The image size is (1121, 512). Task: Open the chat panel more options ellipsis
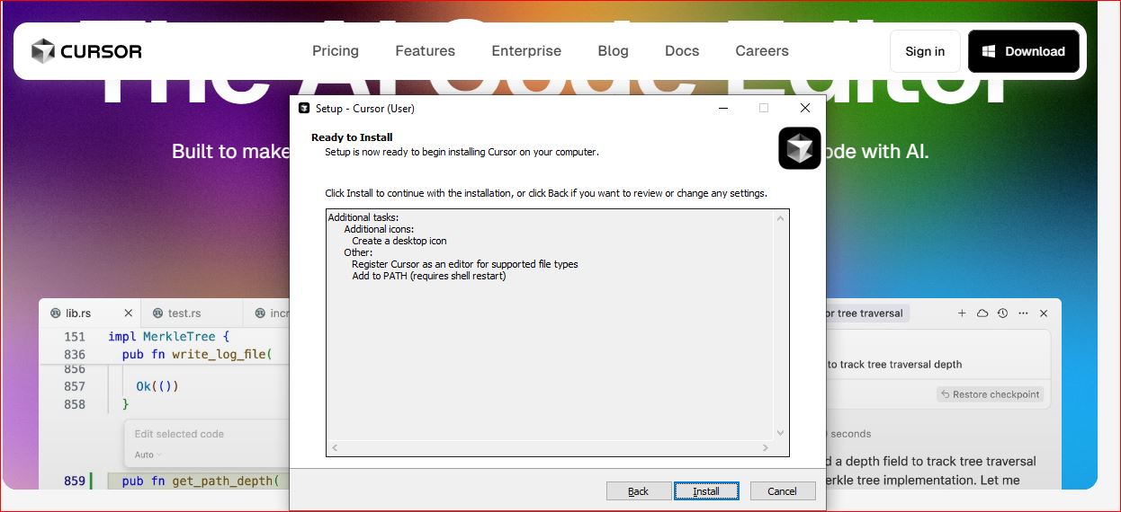click(1023, 313)
